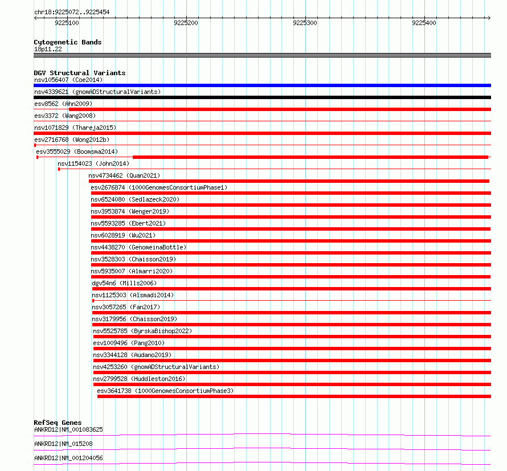
Task: Click the blue bar under nsv1056407
Action: click(x=262, y=85)
